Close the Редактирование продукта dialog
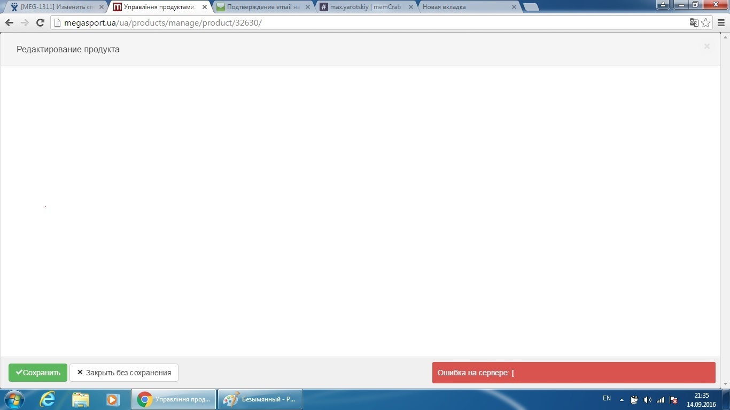 pos(706,46)
